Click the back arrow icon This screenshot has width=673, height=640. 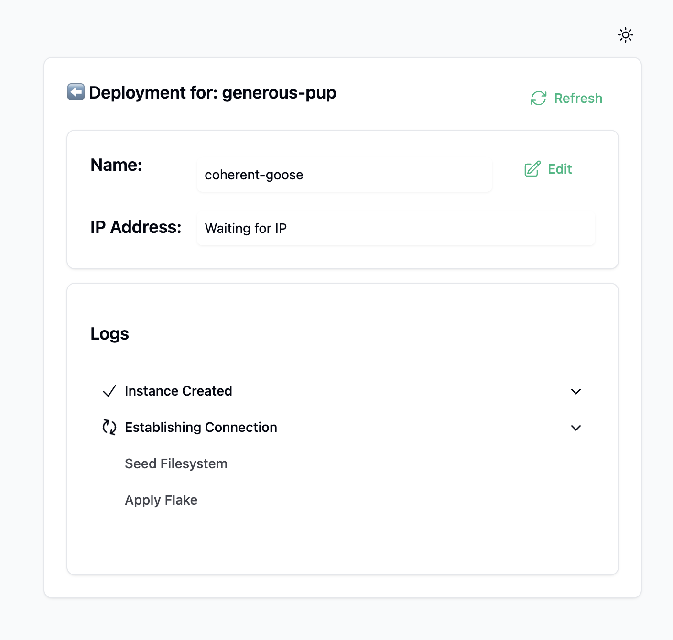tap(76, 92)
